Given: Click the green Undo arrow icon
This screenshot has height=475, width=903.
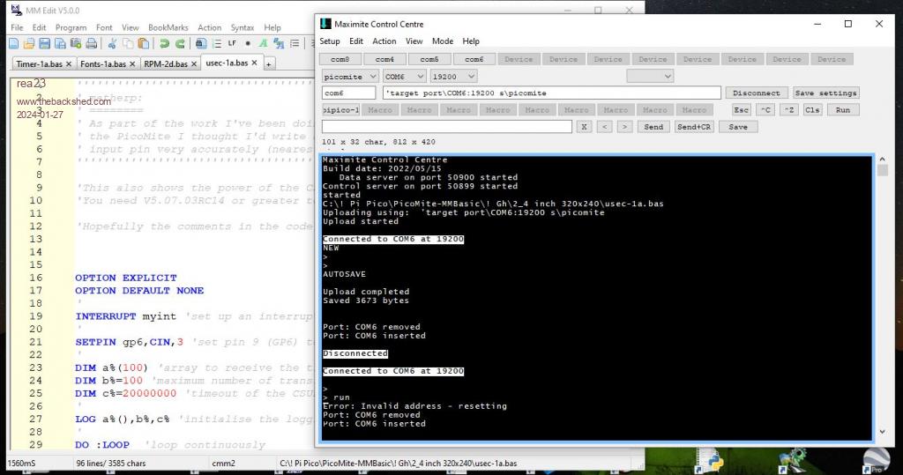Looking at the screenshot, I should pos(165,43).
